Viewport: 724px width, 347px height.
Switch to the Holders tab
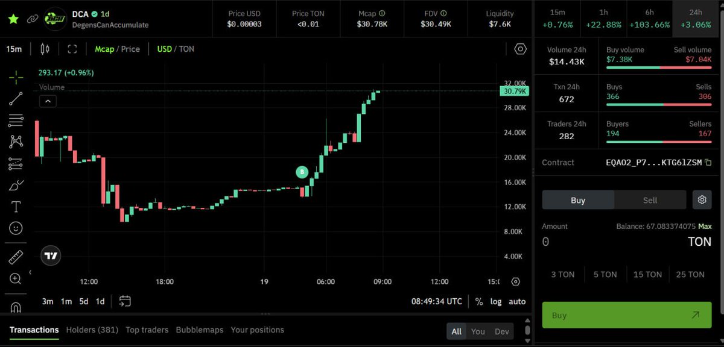tap(92, 330)
